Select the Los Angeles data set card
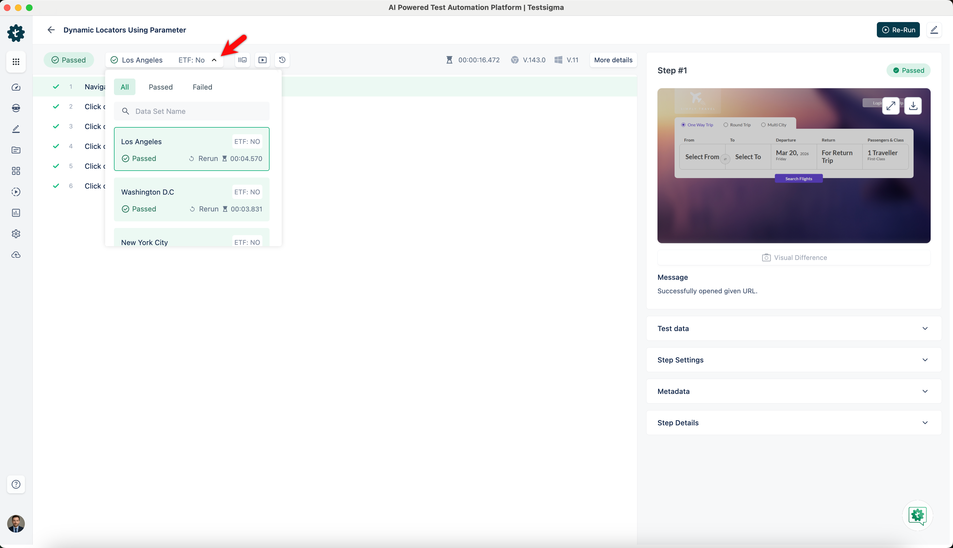 191,149
